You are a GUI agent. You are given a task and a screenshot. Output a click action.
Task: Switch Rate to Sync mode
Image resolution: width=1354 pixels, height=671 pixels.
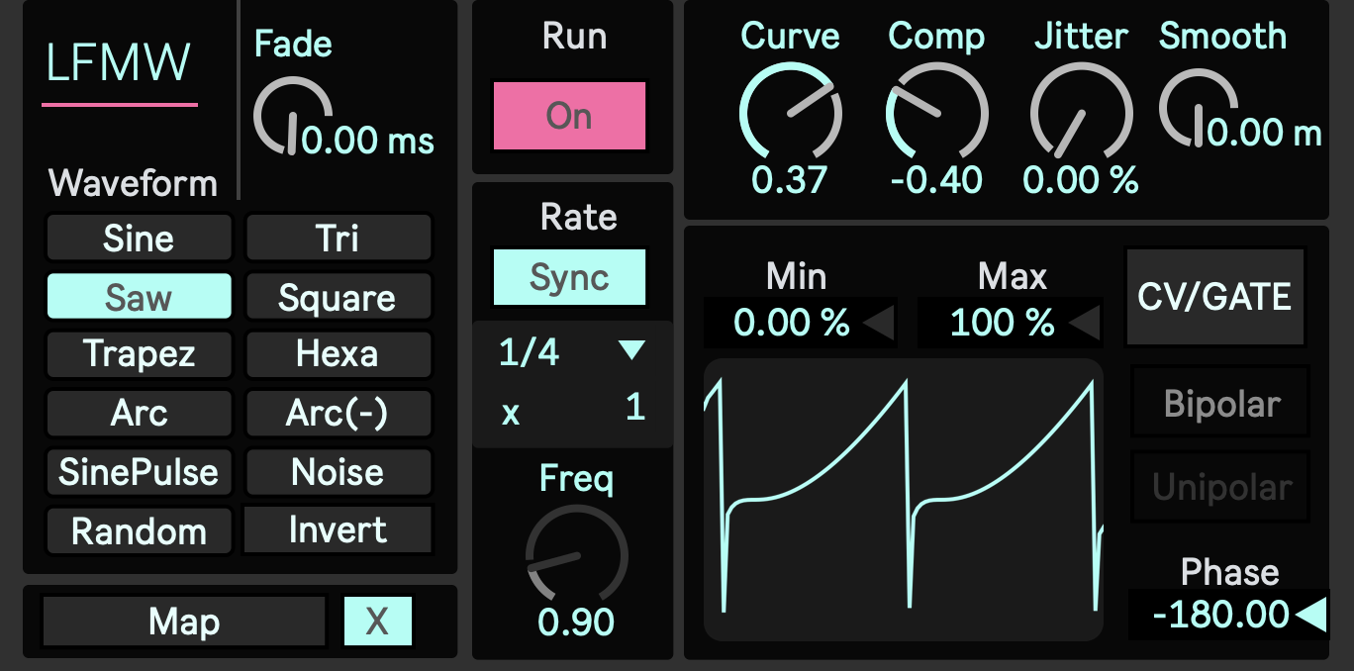(569, 278)
